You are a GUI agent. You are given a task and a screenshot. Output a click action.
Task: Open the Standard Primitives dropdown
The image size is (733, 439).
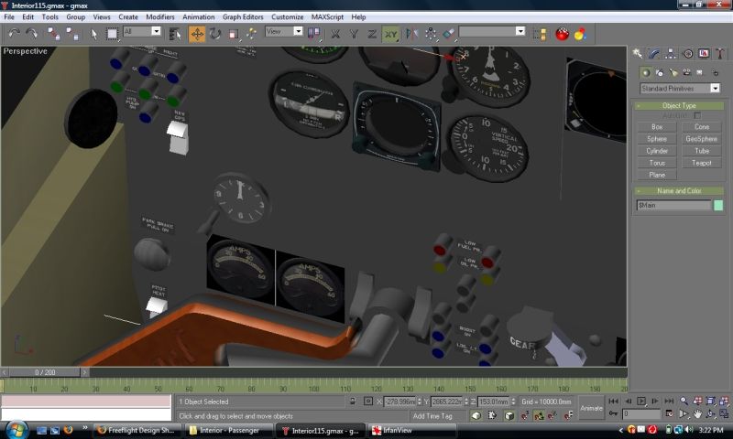click(680, 88)
